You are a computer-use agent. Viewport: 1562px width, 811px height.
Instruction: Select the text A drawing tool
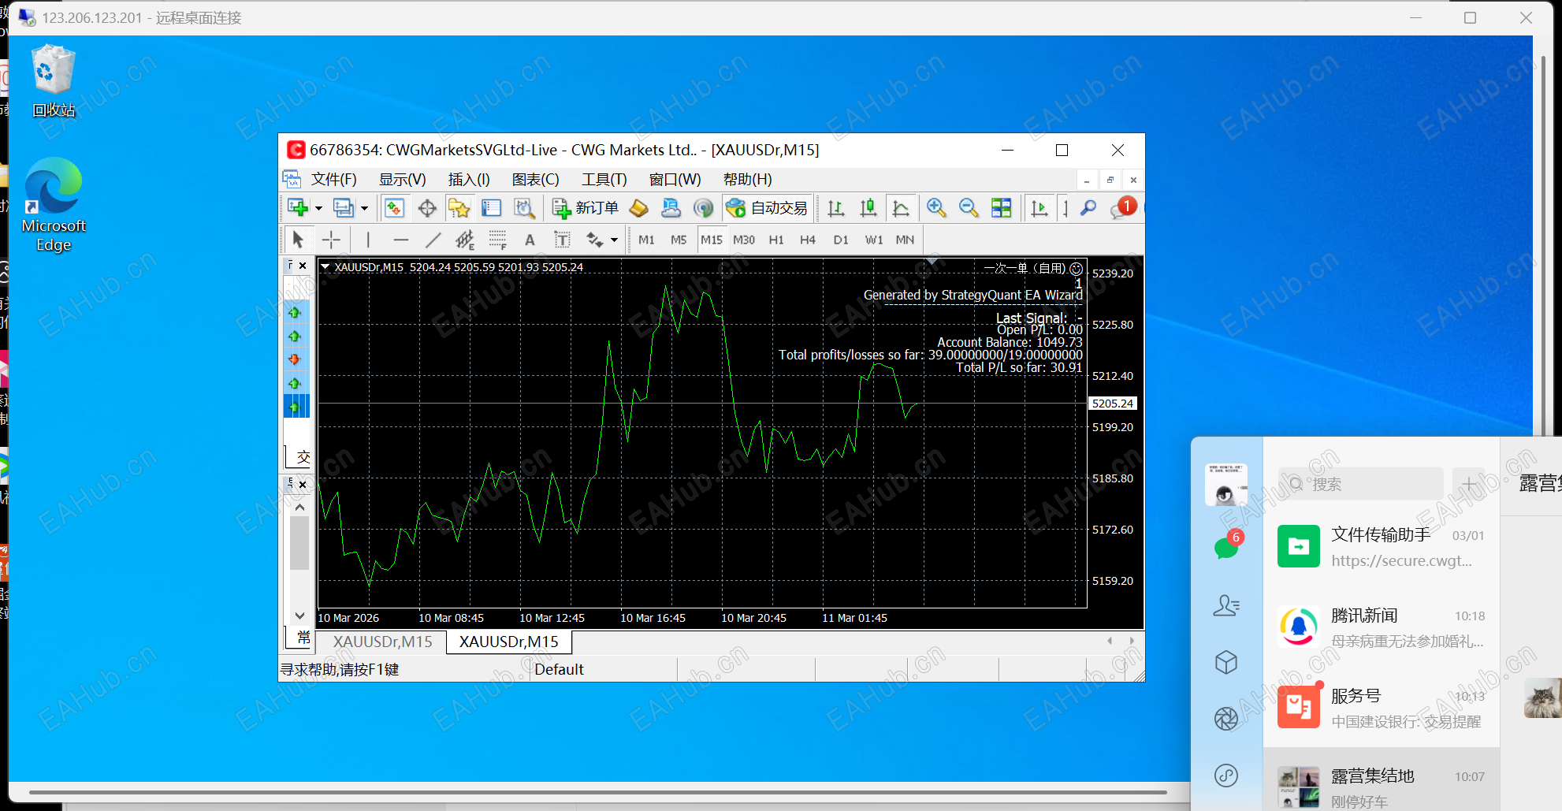point(530,240)
